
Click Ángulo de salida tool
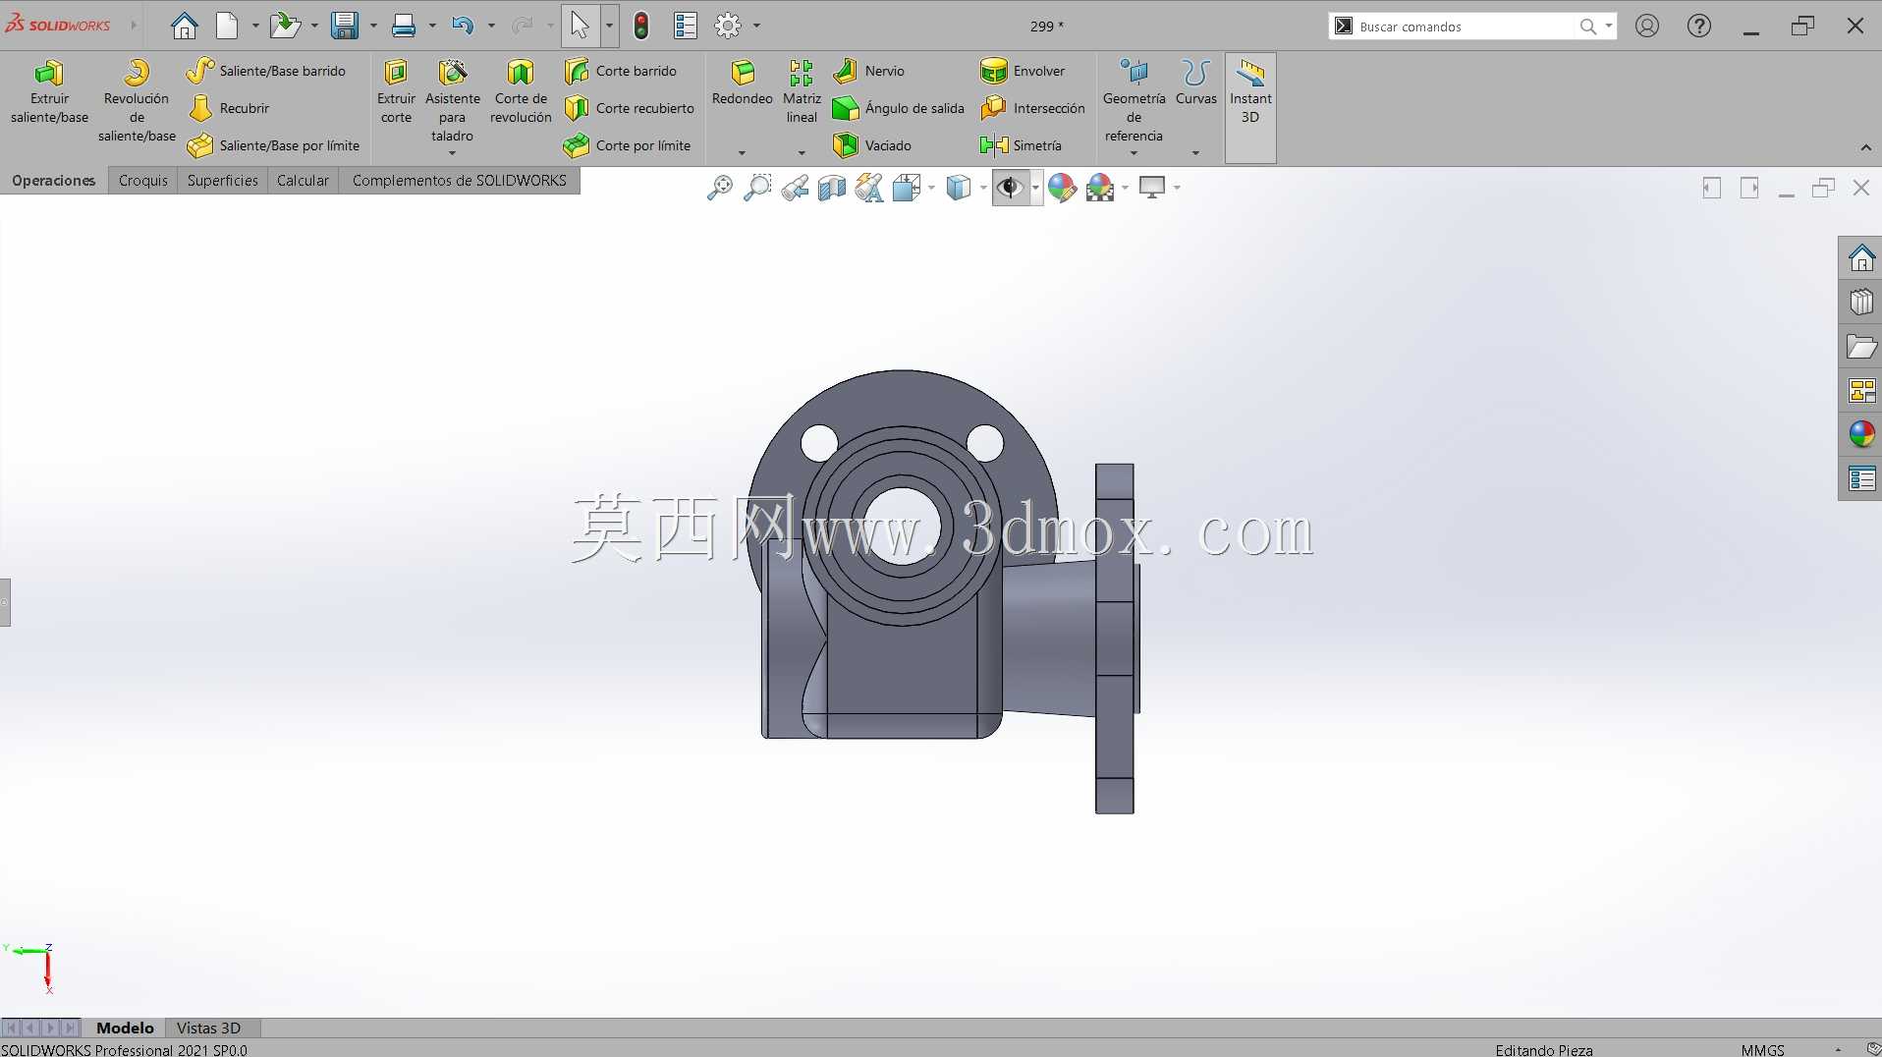898,108
